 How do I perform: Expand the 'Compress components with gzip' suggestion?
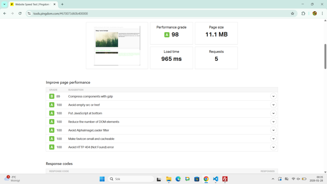coord(273,96)
